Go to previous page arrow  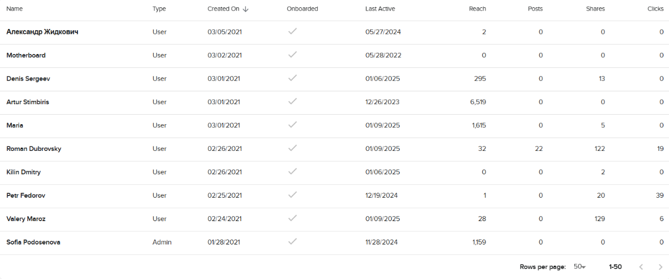click(x=641, y=267)
